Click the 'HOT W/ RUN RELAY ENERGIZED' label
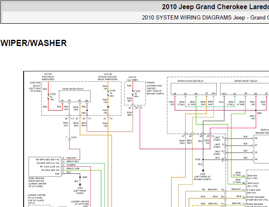This screenshot has height=207, width=269. [48, 77]
